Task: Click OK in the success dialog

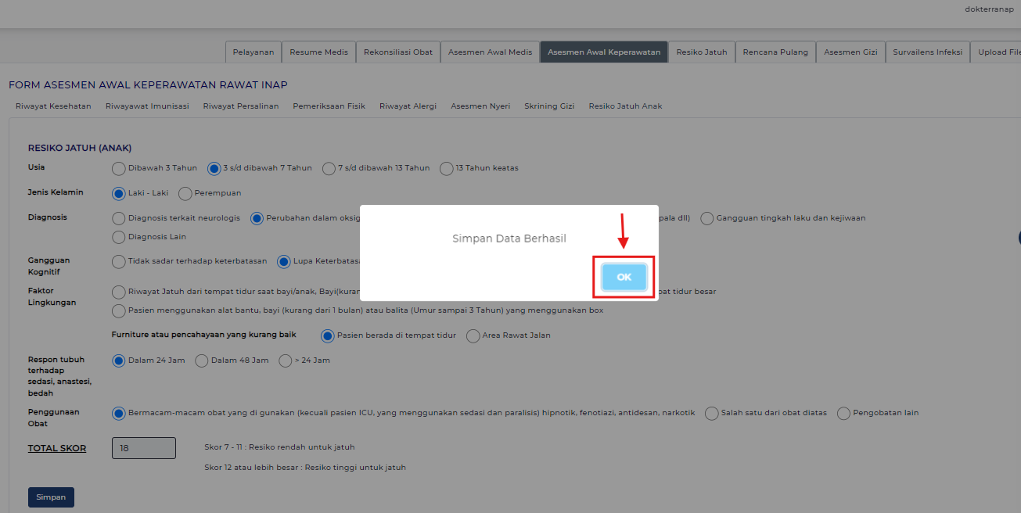Action: coord(624,278)
